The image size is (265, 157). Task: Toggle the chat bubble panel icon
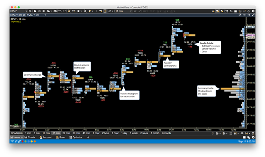(217, 11)
